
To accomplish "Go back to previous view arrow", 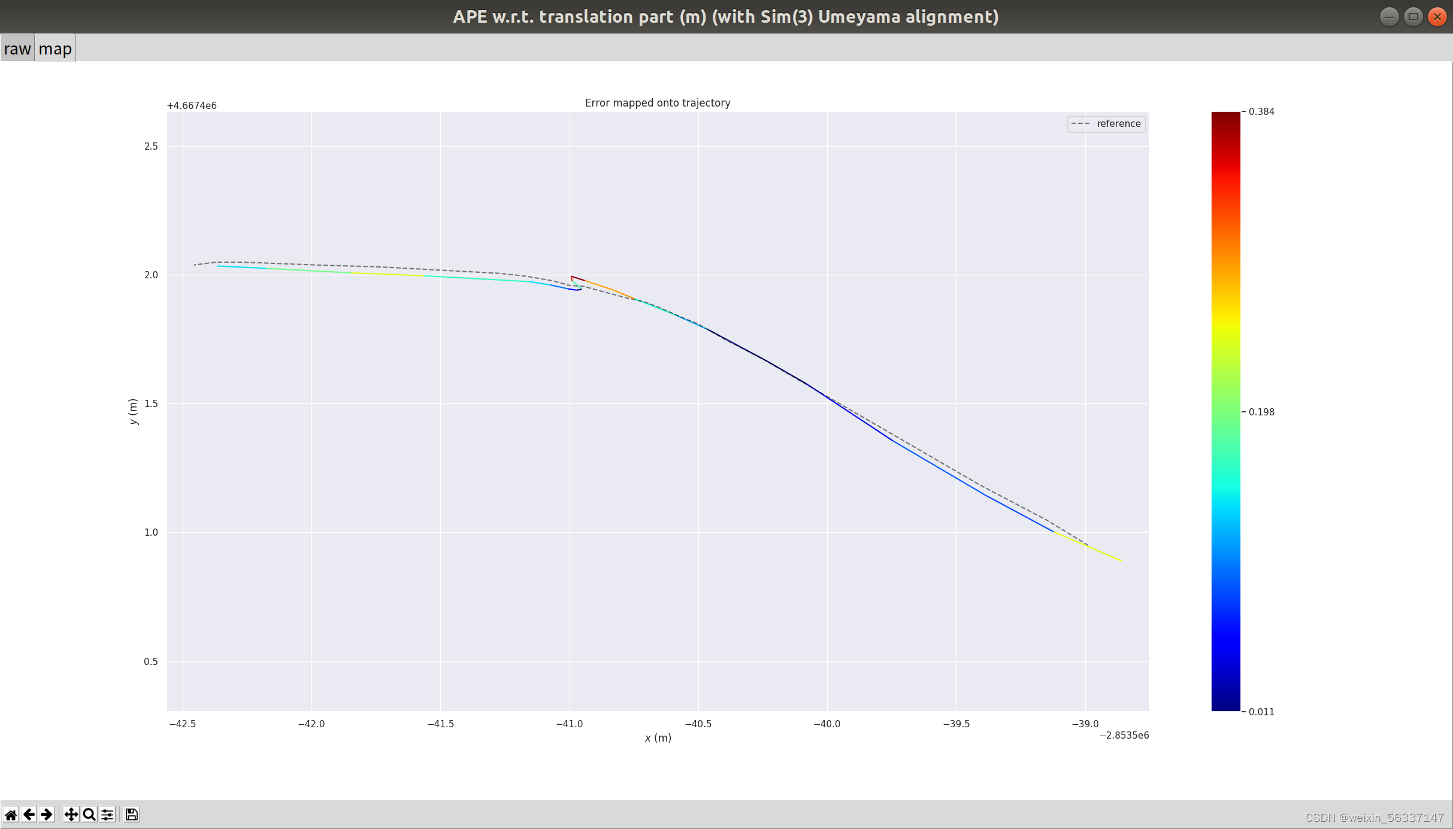I will 29,815.
